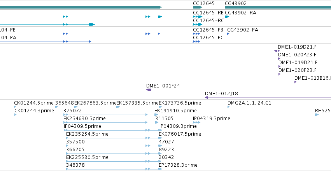Select the DME1-001F24 purple feature line
Screen dimensions: 331x171
(x=238, y=90)
